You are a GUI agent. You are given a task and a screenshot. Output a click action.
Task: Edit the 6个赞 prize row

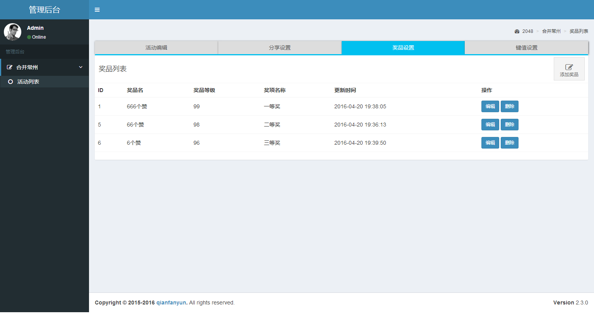(490, 143)
